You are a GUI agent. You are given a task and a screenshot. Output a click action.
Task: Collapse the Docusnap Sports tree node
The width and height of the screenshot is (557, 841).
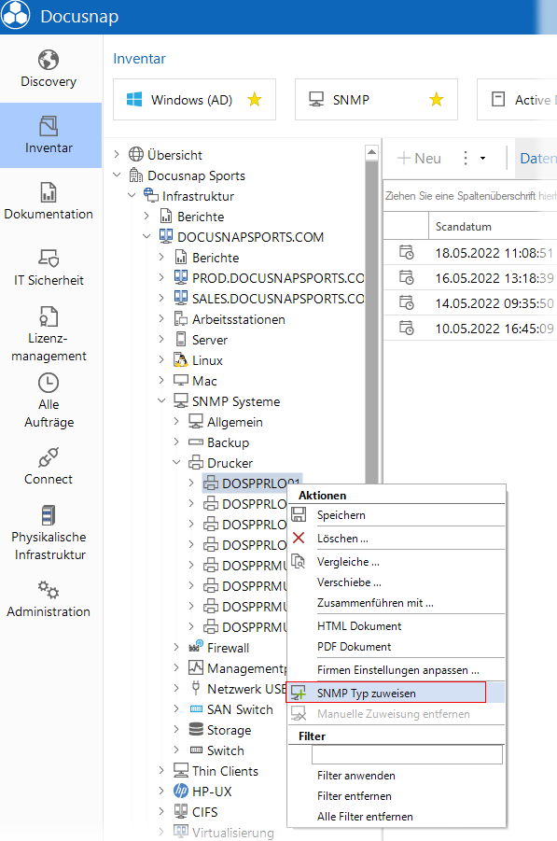(117, 175)
